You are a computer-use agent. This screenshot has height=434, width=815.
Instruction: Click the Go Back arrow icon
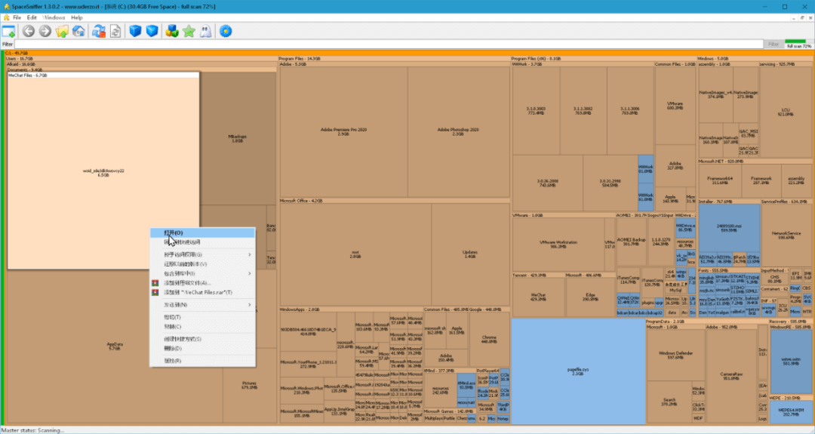point(29,31)
